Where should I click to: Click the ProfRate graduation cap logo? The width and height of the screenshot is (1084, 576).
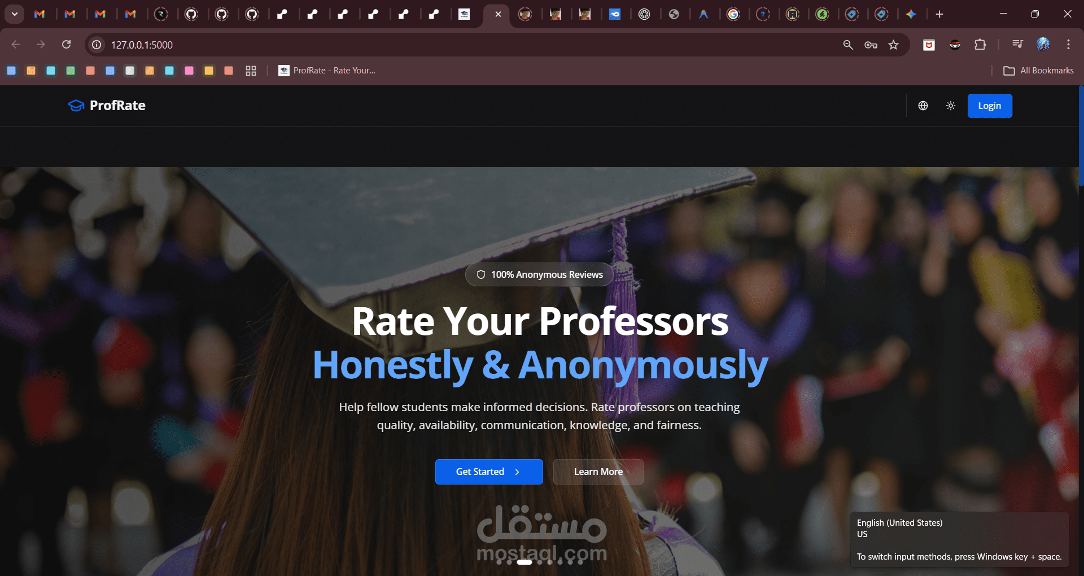click(76, 106)
